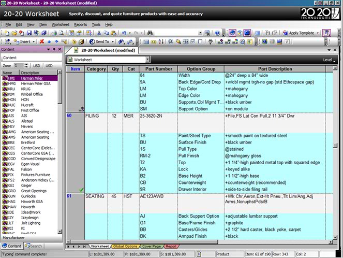Copy selection with the copy icon
The image size is (343, 258).
(x=106, y=33)
